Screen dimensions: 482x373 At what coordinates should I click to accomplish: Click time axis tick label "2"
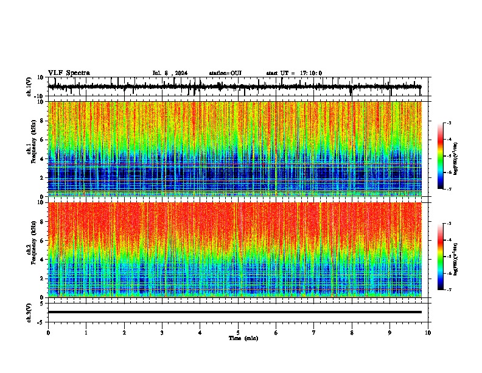(x=124, y=333)
